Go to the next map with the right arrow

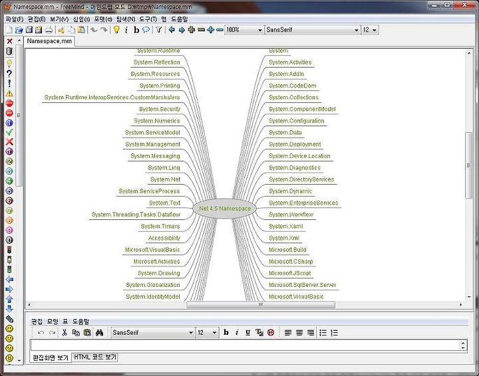(182, 30)
